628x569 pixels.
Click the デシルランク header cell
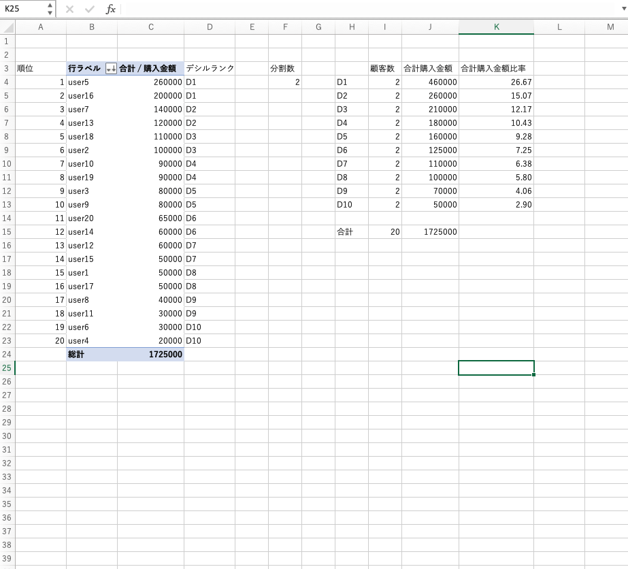(x=210, y=69)
